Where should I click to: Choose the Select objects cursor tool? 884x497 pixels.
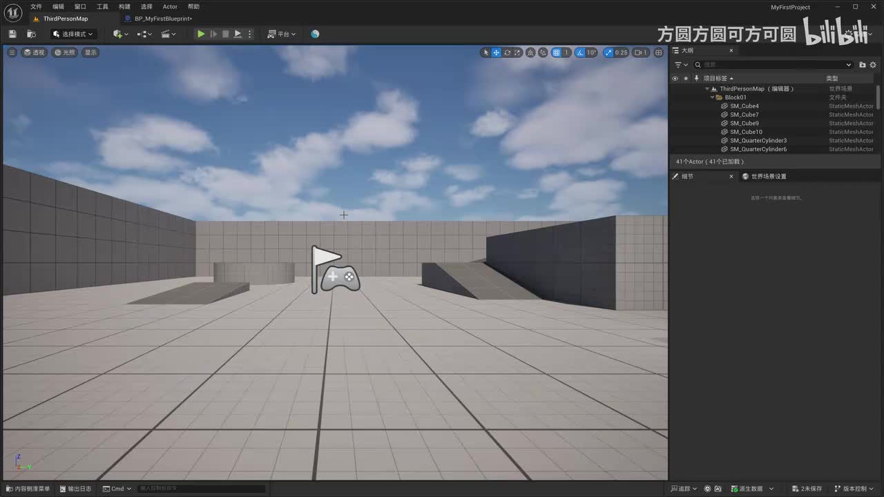pyautogui.click(x=486, y=52)
